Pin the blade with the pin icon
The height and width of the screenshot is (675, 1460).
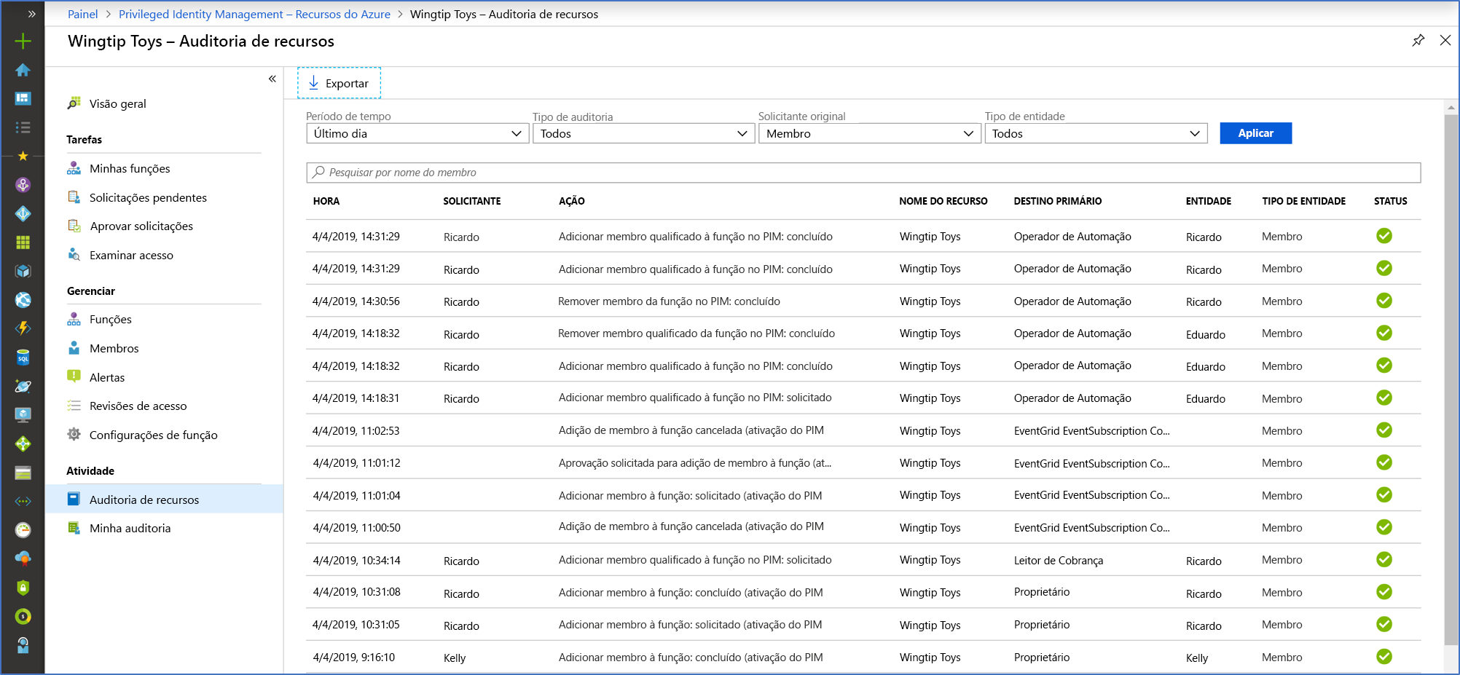coord(1418,41)
